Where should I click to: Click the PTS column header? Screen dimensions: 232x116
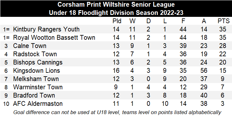coord(224,21)
